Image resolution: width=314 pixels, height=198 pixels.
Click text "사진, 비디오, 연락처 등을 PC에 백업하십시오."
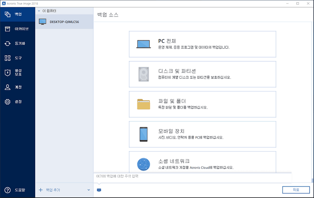pos(191,138)
